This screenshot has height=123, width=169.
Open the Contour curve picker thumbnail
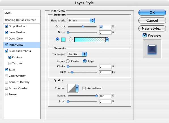click(71, 88)
